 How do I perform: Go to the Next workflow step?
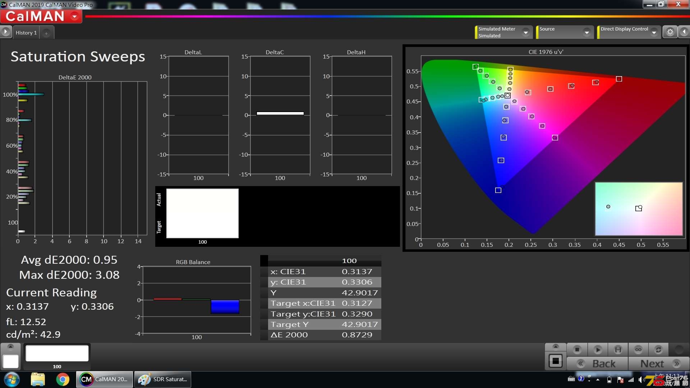click(x=659, y=364)
